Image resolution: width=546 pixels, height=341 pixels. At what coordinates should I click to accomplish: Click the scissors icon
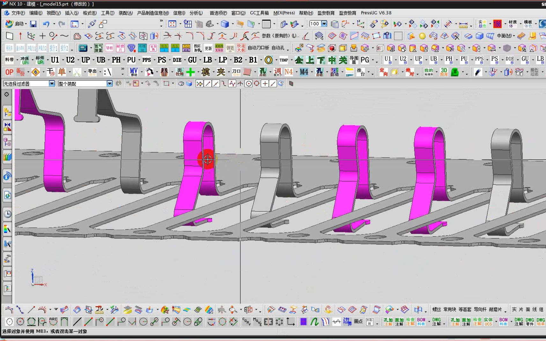pos(77,72)
